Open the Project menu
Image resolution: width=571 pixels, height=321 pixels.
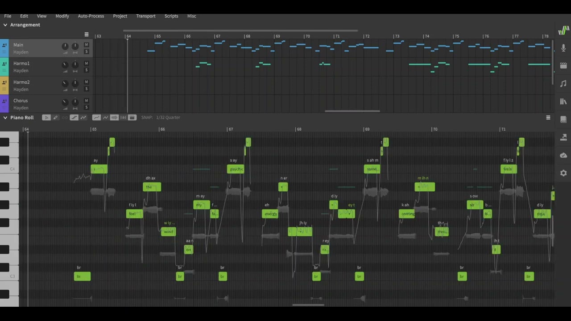(120, 16)
